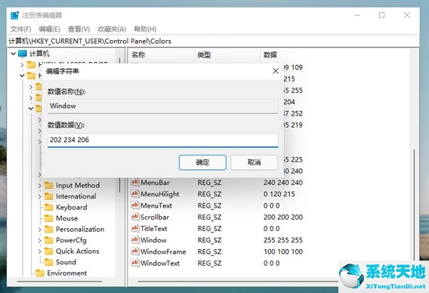Click the MenuHilight string value icon

point(135,193)
